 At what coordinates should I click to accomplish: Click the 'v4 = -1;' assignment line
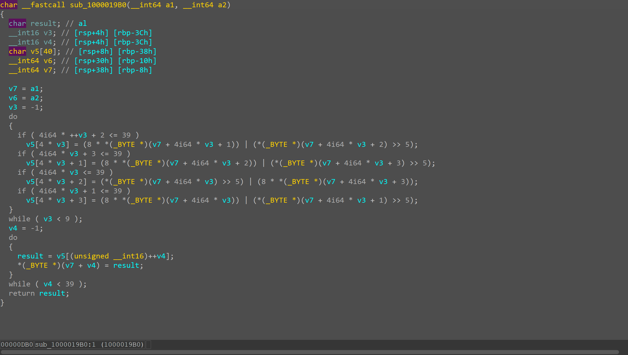point(26,228)
